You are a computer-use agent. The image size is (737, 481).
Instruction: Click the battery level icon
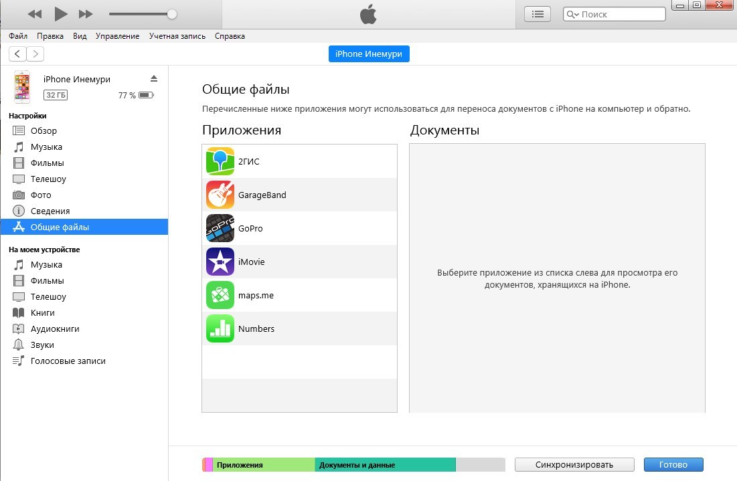coord(146,95)
